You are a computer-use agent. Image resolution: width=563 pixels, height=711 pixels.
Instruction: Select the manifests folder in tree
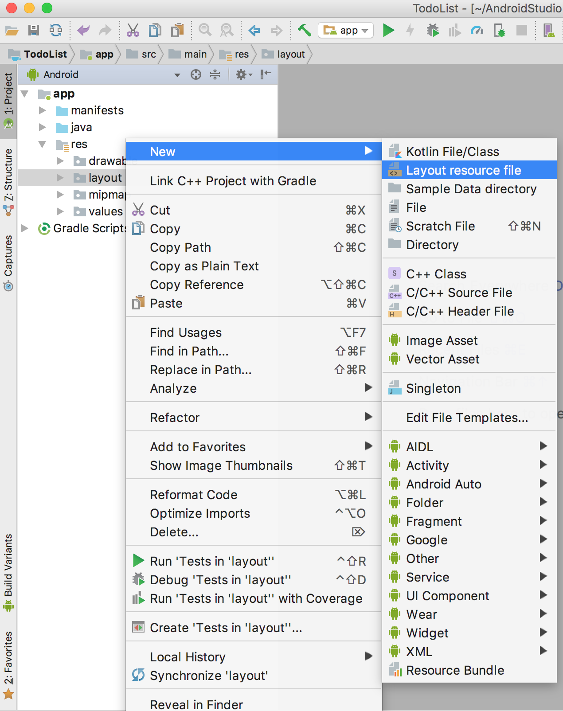click(90, 110)
